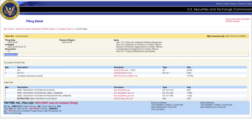Image resolution: width=252 pixels, height=119 pixels.
Task: Click U.S. Securities and Exchange Commission banner title
Action: coord(220,9)
